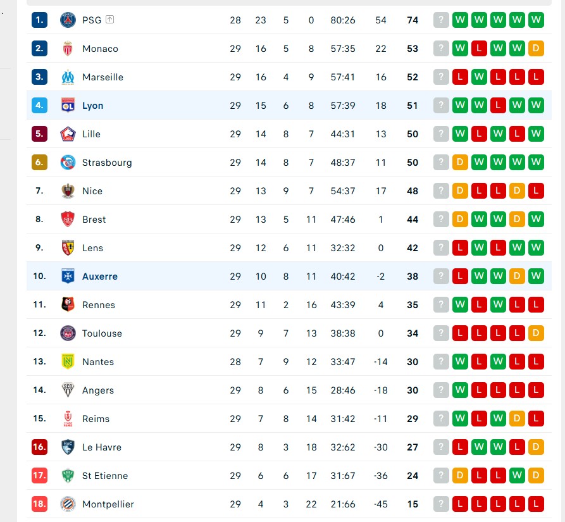Click the Montpellier team crest
This screenshot has height=522, width=565.
[x=68, y=504]
